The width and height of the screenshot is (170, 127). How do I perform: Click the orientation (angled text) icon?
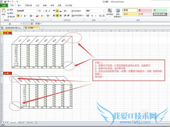pos(65,11)
